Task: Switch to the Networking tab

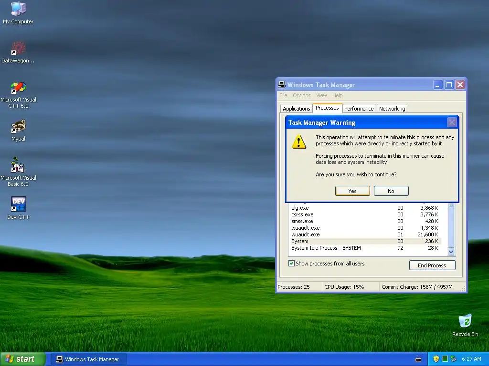Action: click(392, 108)
